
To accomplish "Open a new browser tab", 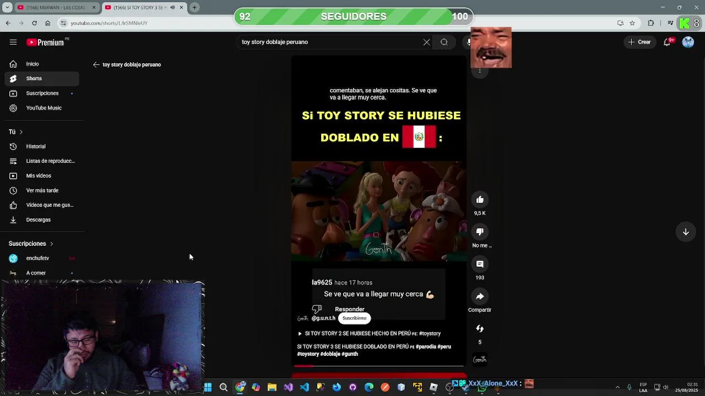I will click(194, 8).
